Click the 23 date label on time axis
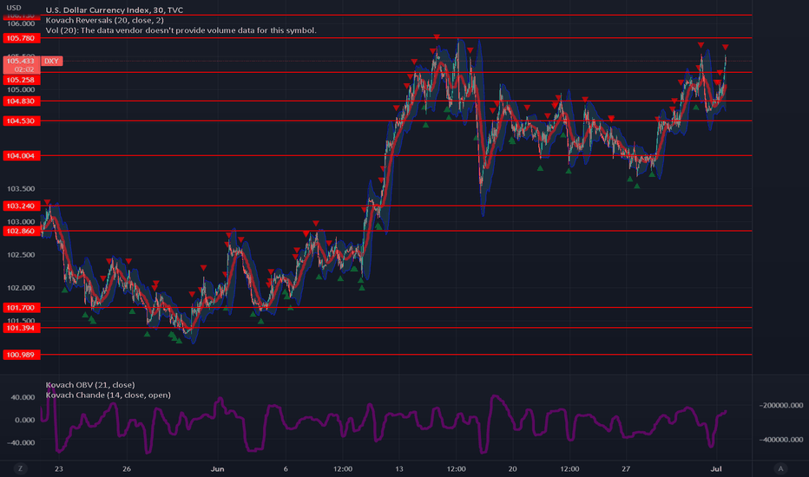This screenshot has height=477, width=809. 59,468
